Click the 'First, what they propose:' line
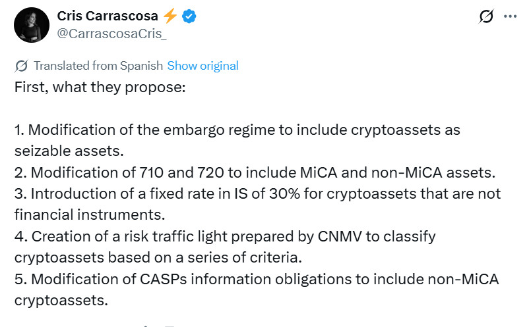531x327 pixels. (101, 87)
